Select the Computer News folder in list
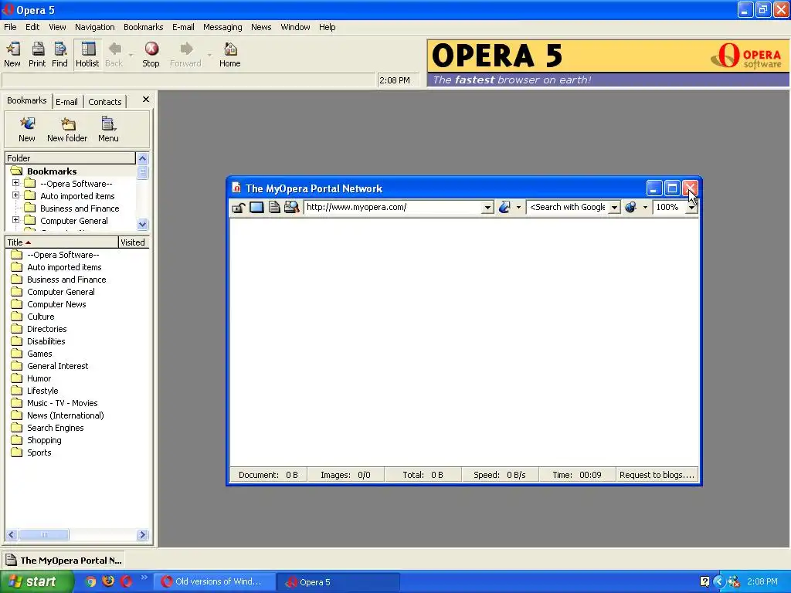The height and width of the screenshot is (593, 791). coord(56,304)
